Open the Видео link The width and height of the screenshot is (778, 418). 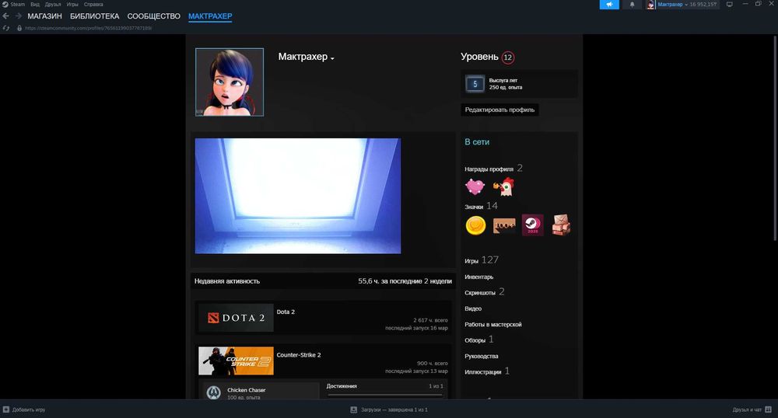click(473, 308)
